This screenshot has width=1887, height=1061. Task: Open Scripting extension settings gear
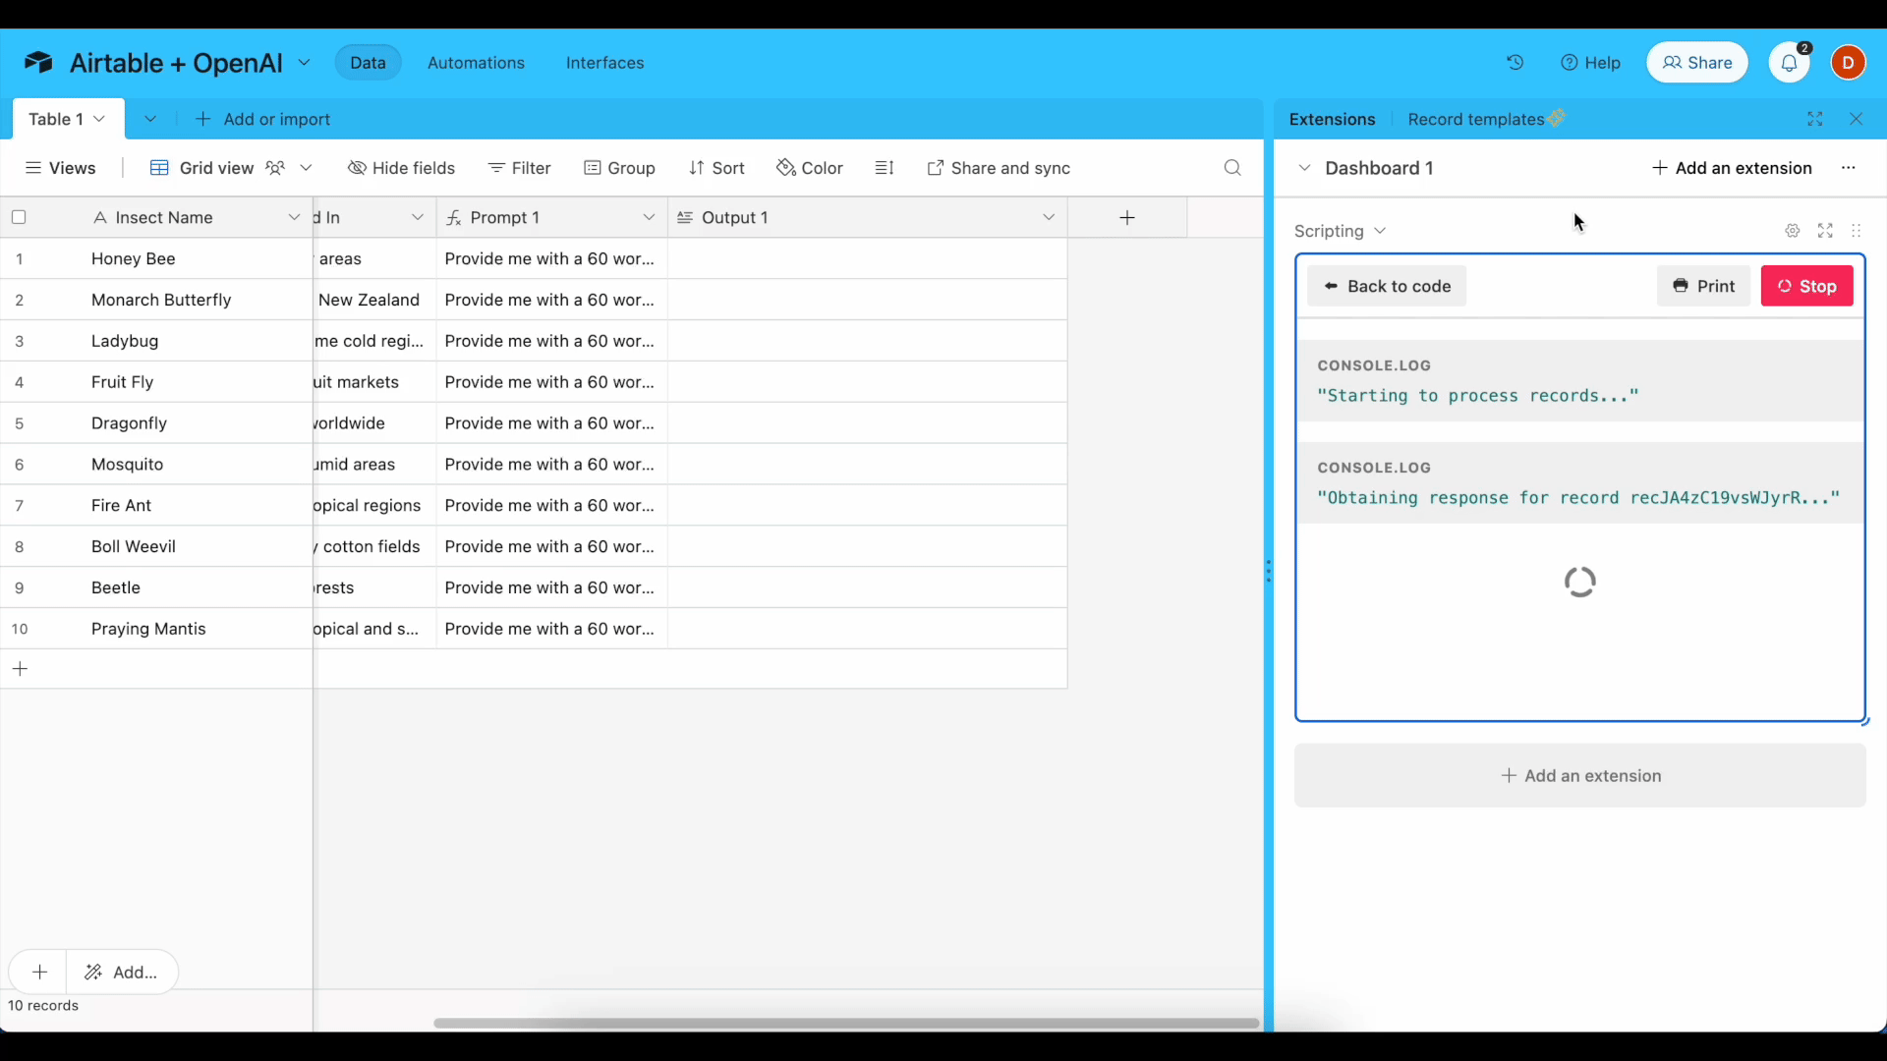[x=1793, y=231]
